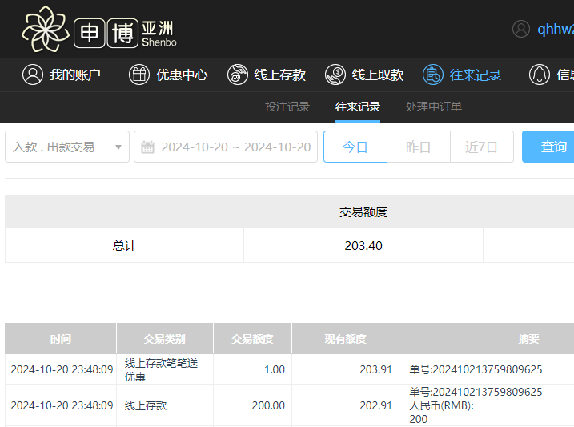
Task: Switch to the 处理中订单 tab
Action: [x=433, y=107]
